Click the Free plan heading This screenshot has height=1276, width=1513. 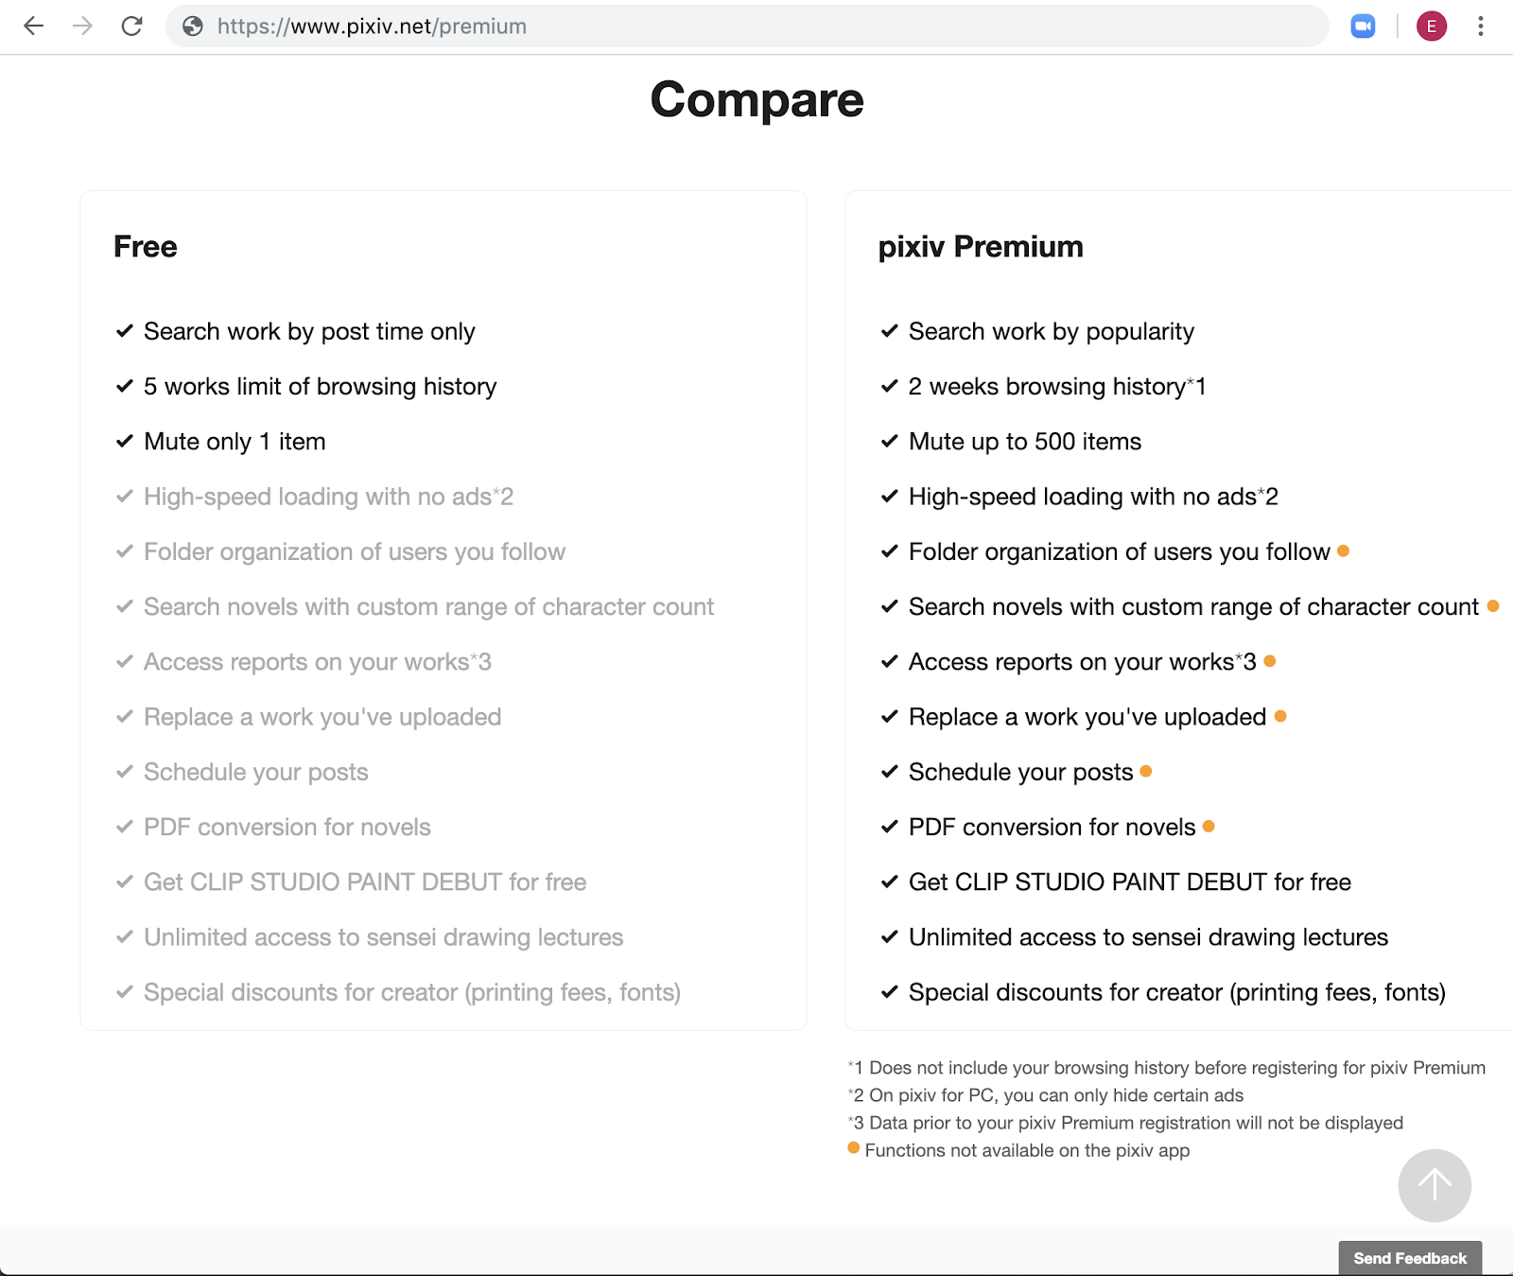click(146, 247)
